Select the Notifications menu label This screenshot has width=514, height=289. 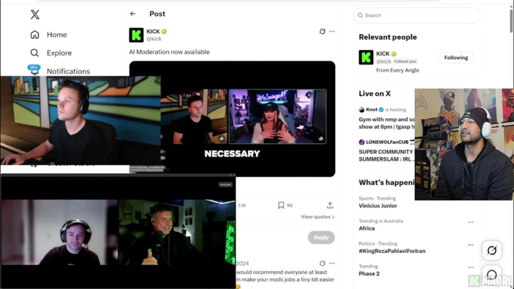[69, 71]
